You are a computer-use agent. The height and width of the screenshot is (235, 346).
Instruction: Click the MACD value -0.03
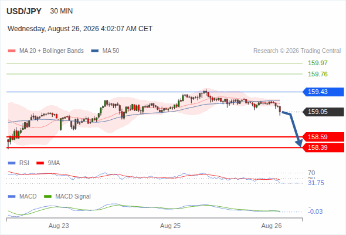(x=316, y=211)
